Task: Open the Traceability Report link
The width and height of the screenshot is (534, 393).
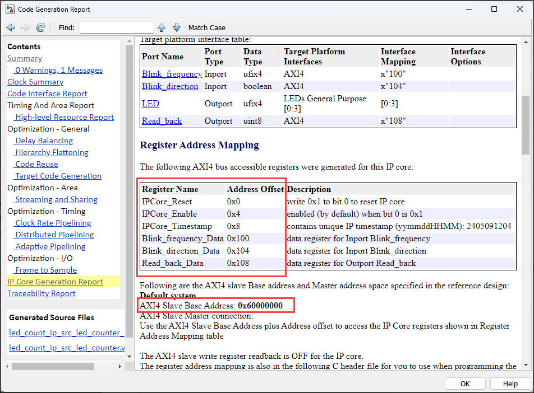Action: click(41, 293)
